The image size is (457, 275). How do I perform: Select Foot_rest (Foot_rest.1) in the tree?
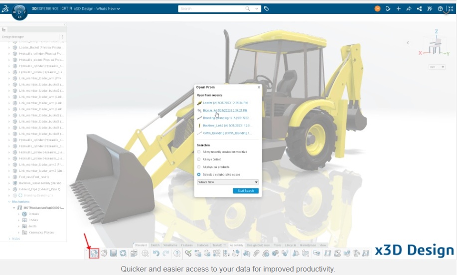point(34,177)
